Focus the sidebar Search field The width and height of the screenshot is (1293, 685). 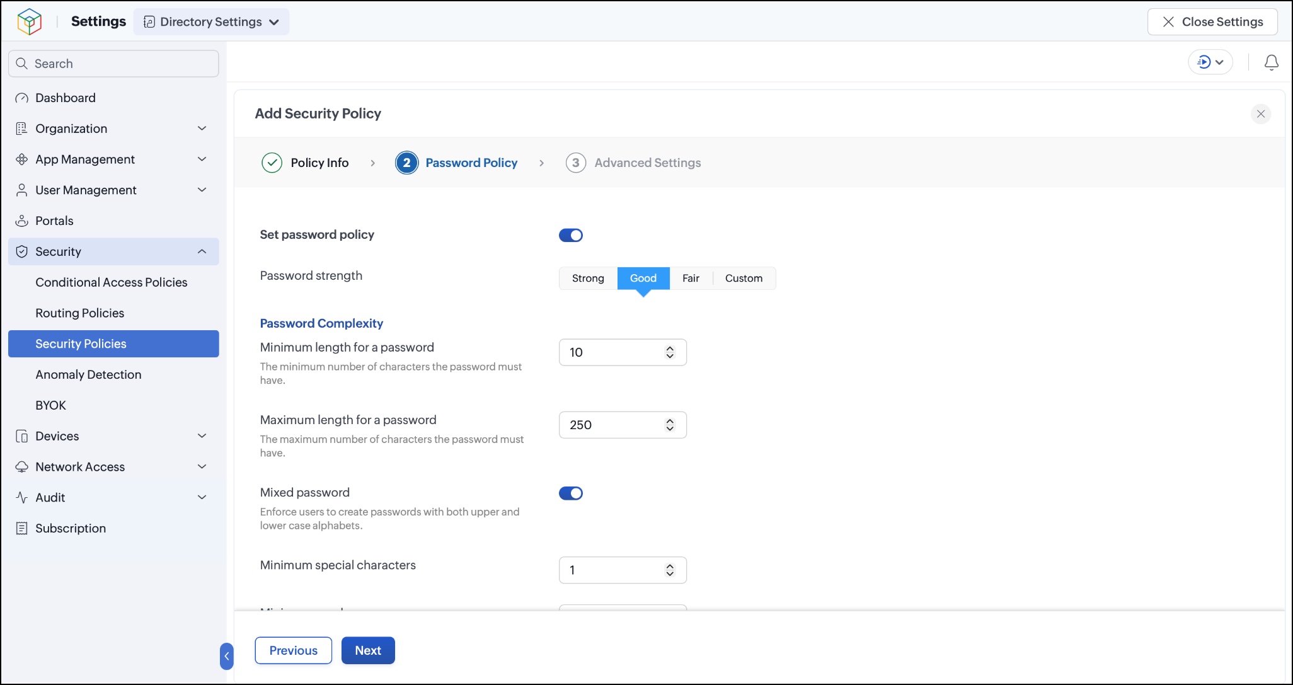[113, 64]
